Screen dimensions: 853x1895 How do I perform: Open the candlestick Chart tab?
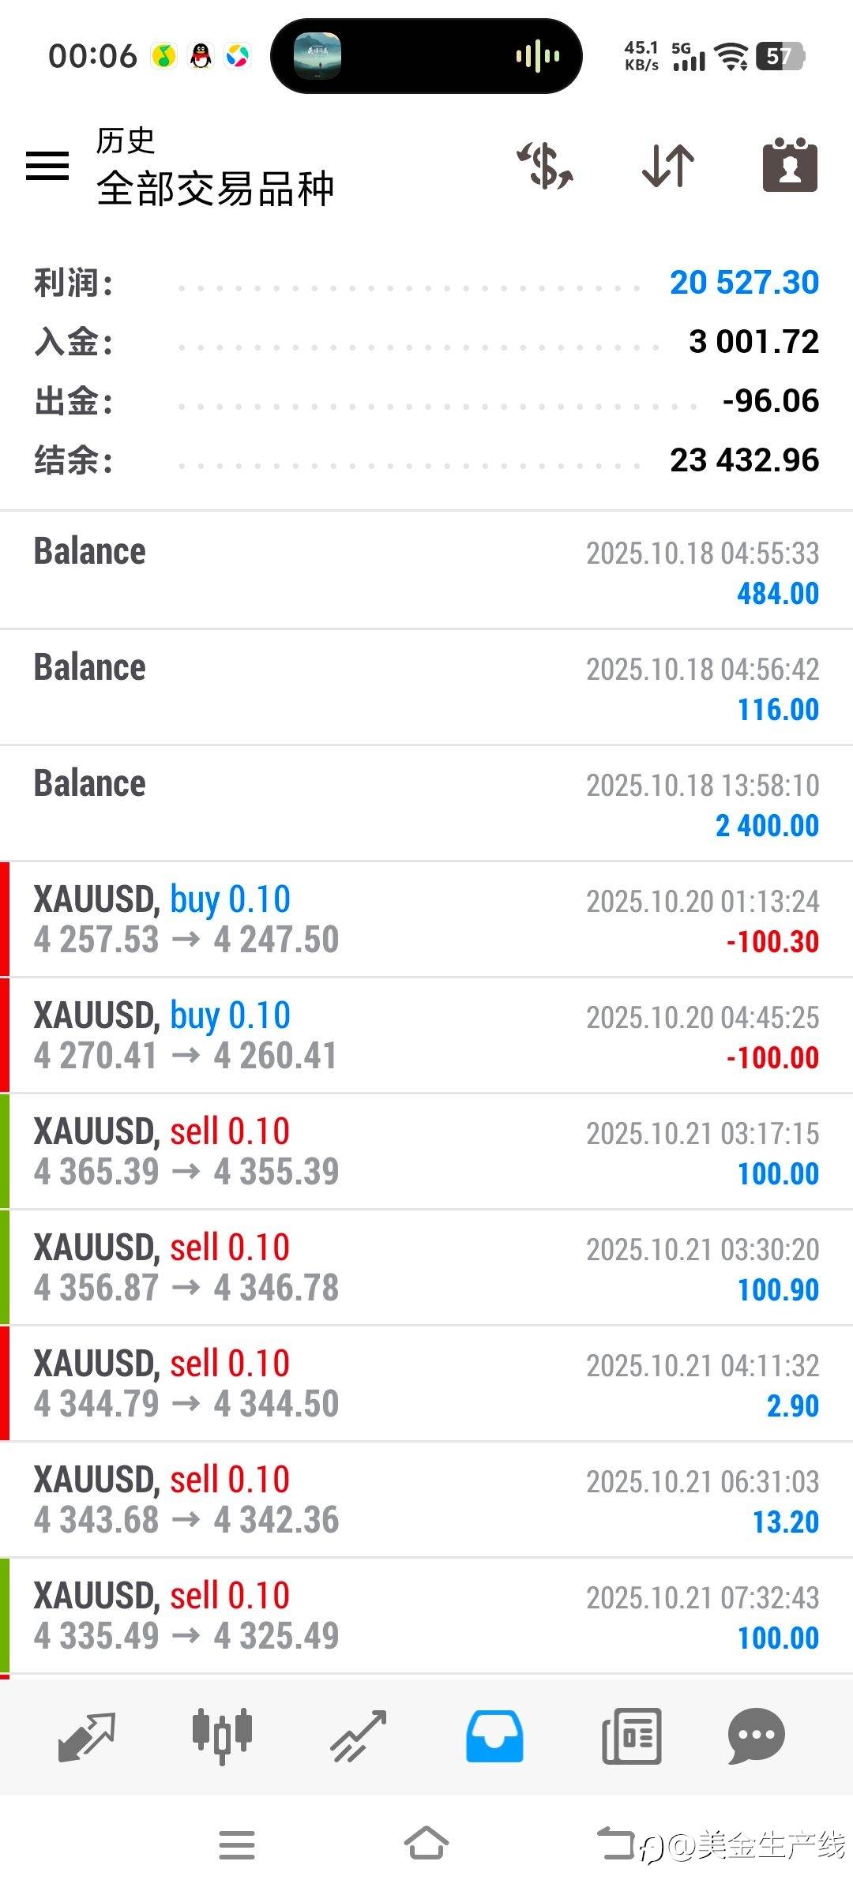coord(222,1736)
